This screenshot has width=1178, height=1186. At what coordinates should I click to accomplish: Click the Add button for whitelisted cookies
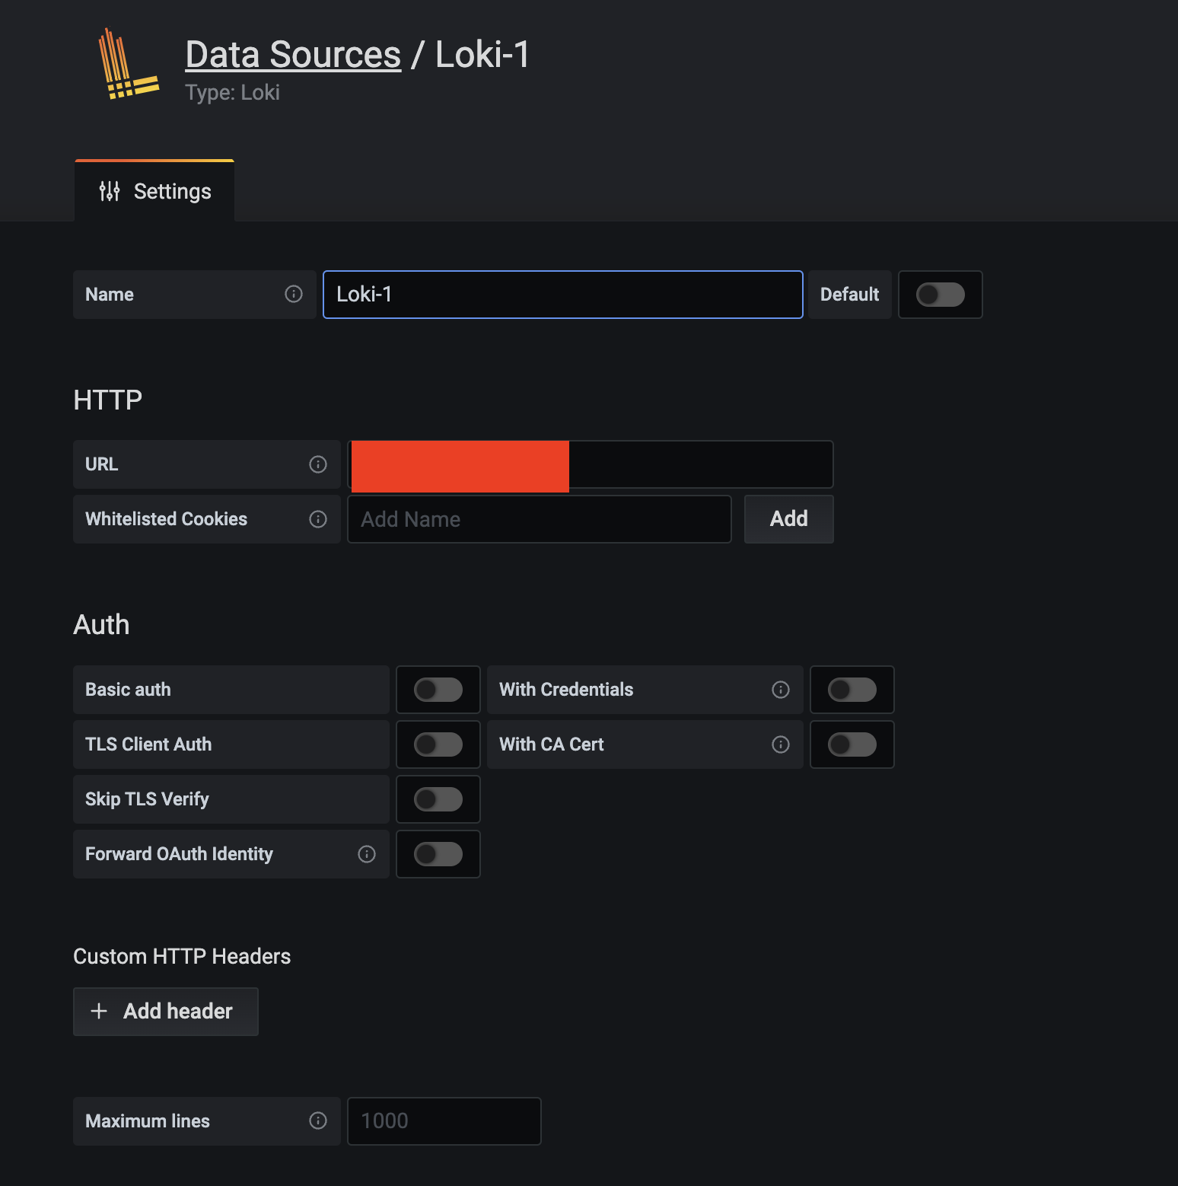[x=789, y=519]
